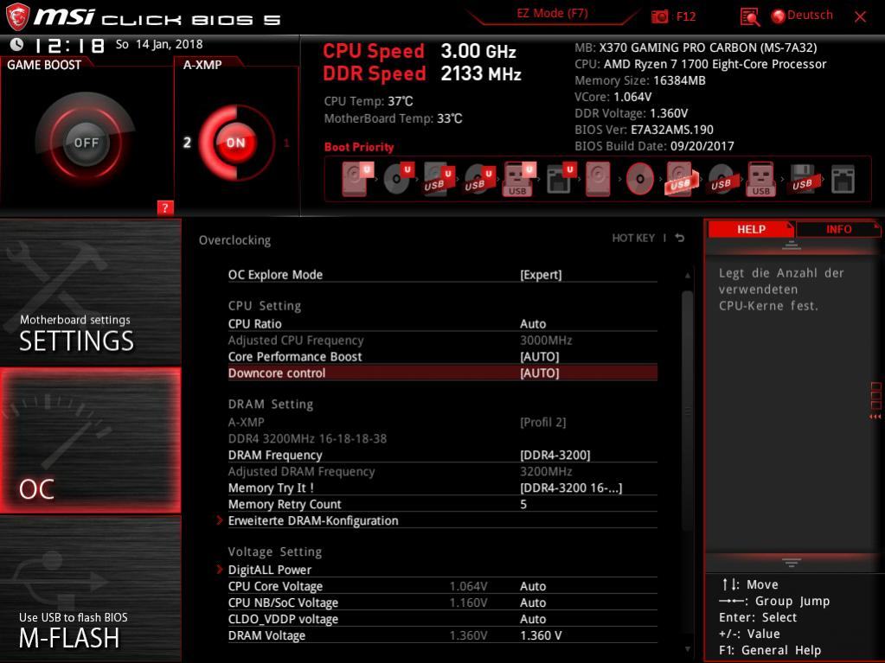The height and width of the screenshot is (663, 885).
Task: Choose the UEFI network boot icon
Action: pos(561,179)
